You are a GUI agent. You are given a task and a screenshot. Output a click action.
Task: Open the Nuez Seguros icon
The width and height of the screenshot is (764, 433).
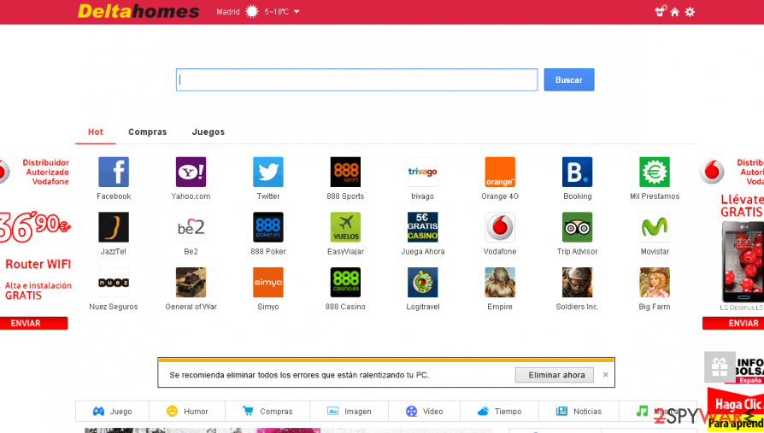[x=114, y=282]
